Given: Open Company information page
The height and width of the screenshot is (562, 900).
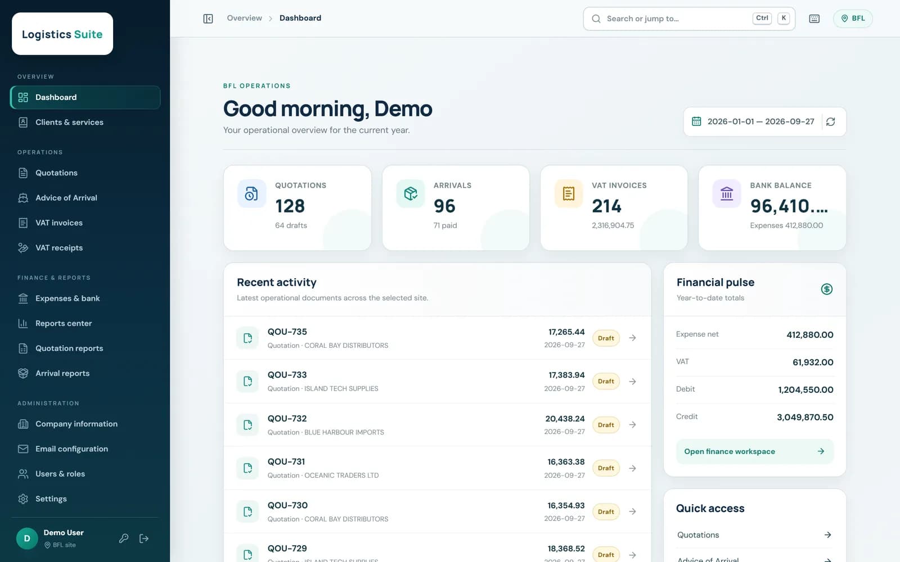Looking at the screenshot, I should (x=85, y=424).
